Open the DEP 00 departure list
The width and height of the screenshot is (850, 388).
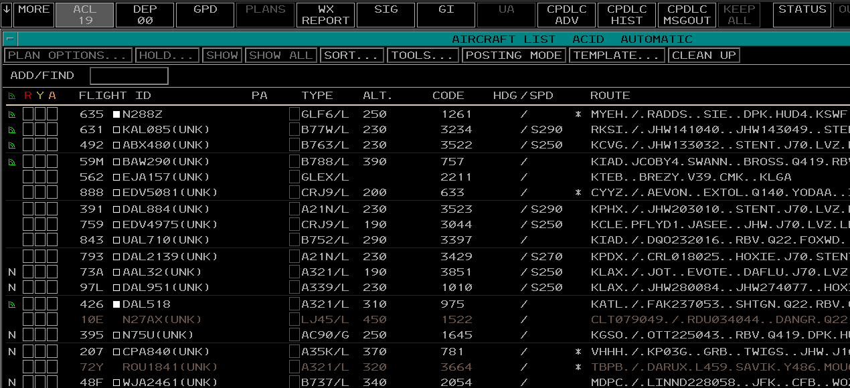(x=145, y=15)
